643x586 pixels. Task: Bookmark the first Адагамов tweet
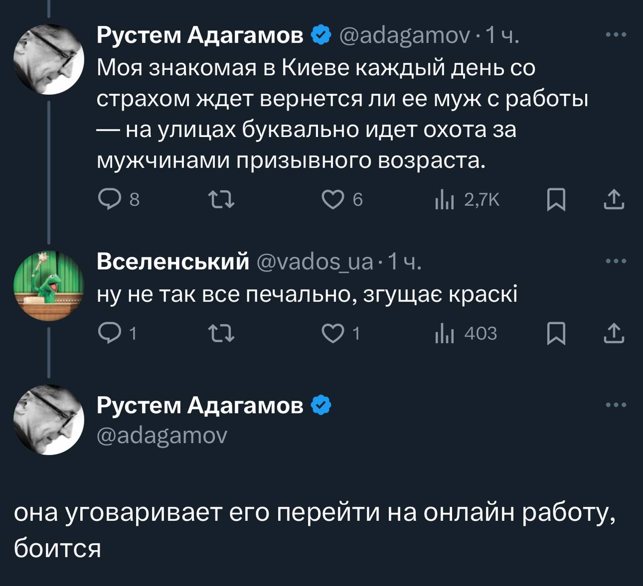[556, 200]
